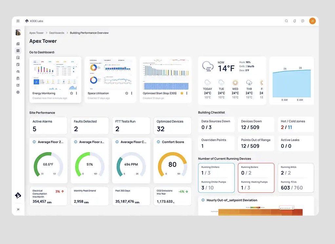
Task: Open Space Utilization three-dot menu
Action: (132, 93)
